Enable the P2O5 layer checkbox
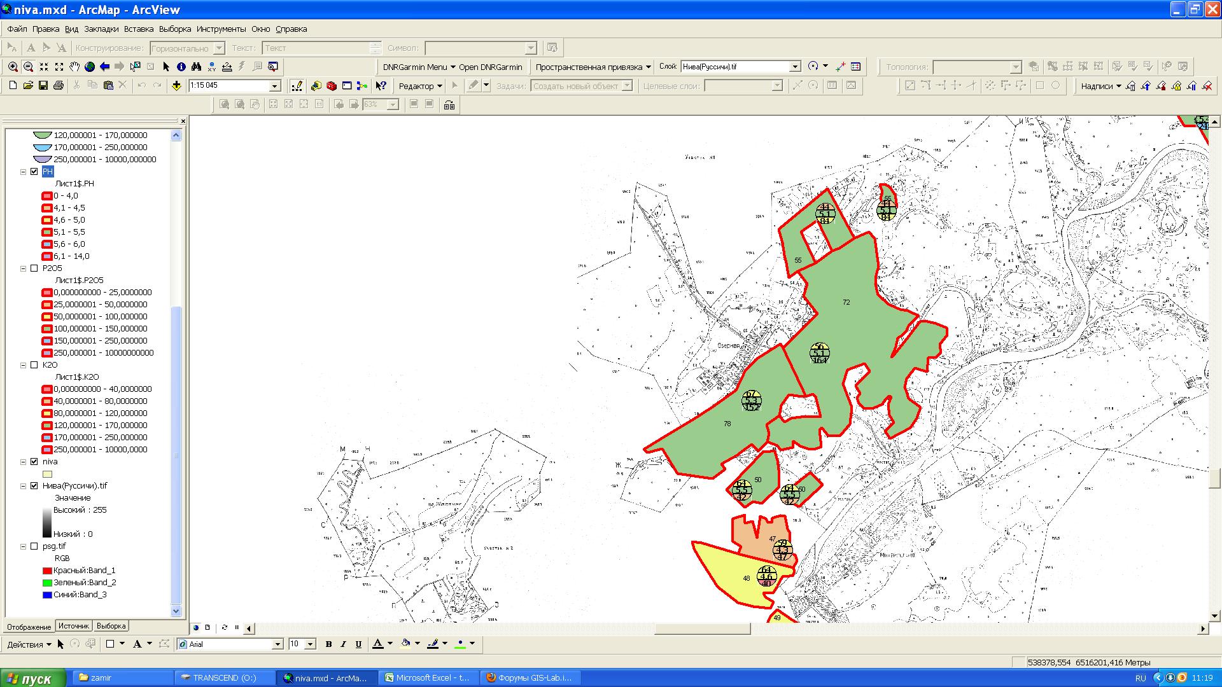Viewport: 1222px width, 687px height. pyautogui.click(x=34, y=268)
